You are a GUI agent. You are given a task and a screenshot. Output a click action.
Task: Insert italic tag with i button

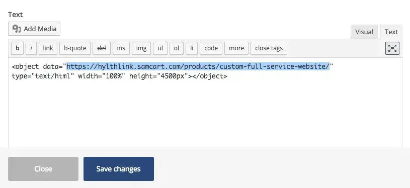pyautogui.click(x=31, y=48)
